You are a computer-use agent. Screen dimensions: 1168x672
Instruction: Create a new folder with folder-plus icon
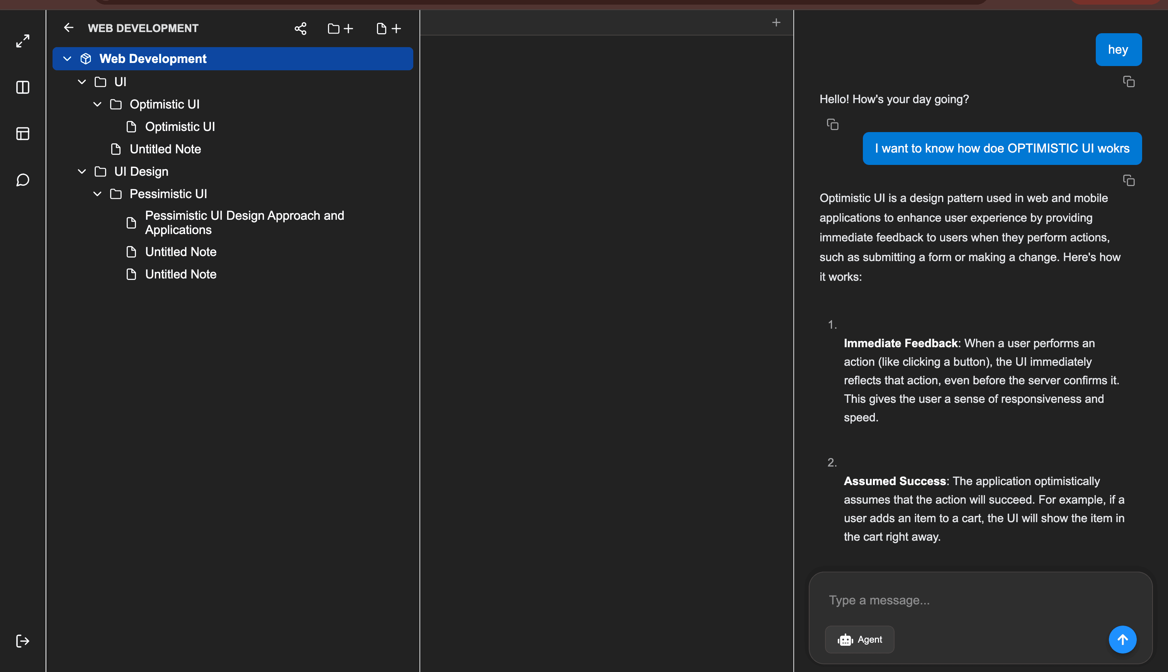[x=340, y=29]
